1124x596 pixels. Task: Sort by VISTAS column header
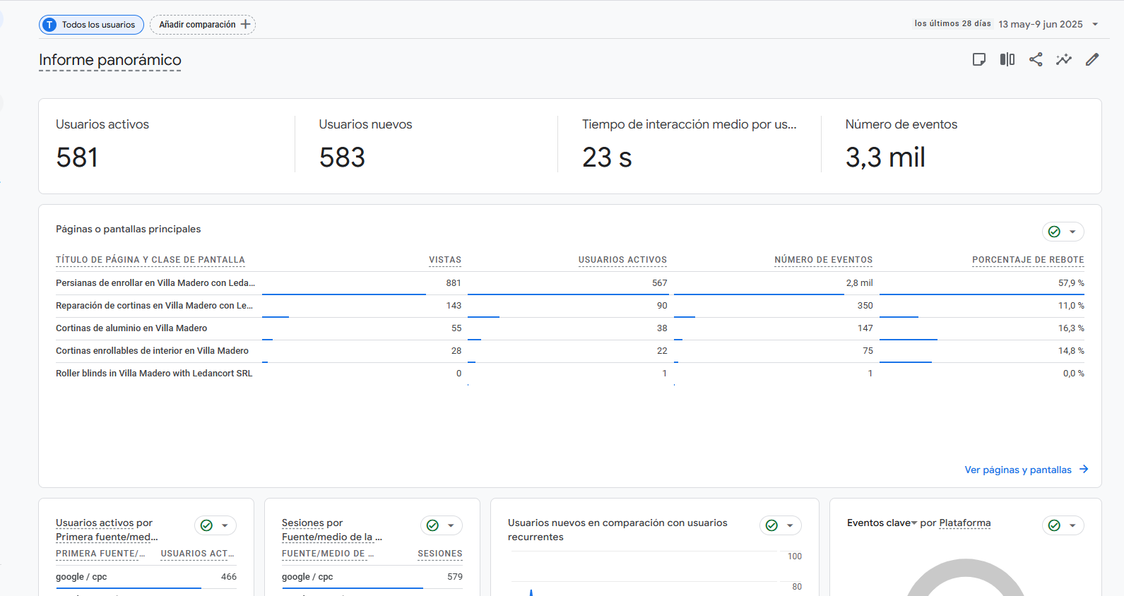445,260
